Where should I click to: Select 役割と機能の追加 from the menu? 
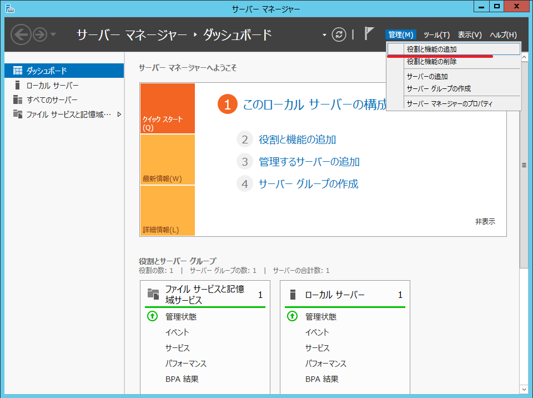[431, 49]
